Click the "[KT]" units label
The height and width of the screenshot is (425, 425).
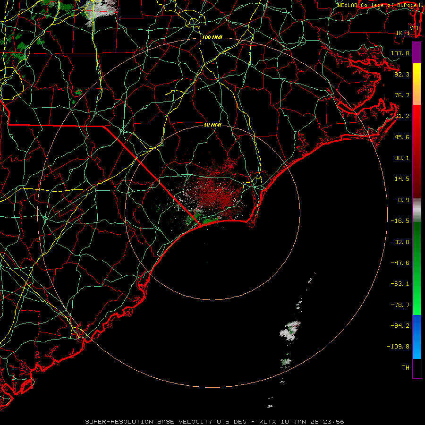pyautogui.click(x=403, y=33)
